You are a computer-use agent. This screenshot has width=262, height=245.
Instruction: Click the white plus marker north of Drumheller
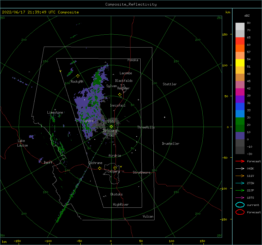pyautogui.click(x=164, y=117)
